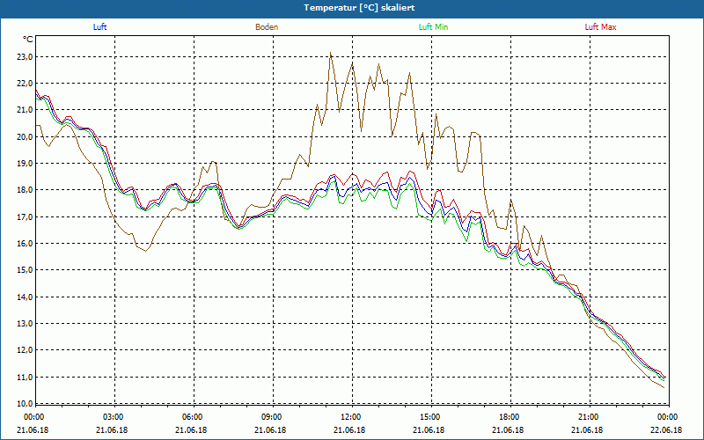
Task: Click the highest peak of the brown Boden curve
Action: pos(330,53)
